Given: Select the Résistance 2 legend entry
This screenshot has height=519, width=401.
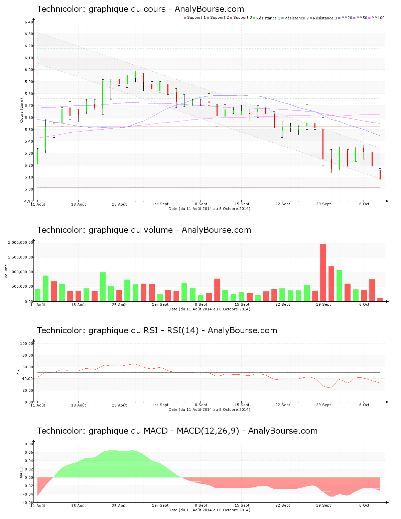Looking at the screenshot, I should 295,18.
